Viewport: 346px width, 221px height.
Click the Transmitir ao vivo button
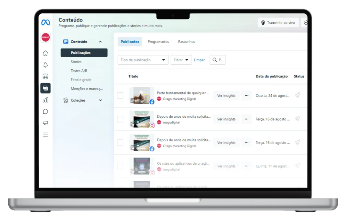[x=278, y=23]
